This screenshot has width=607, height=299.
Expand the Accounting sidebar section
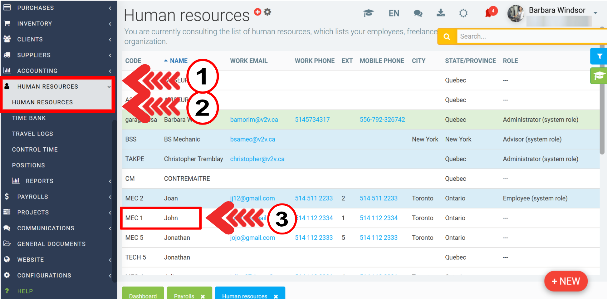(x=37, y=71)
